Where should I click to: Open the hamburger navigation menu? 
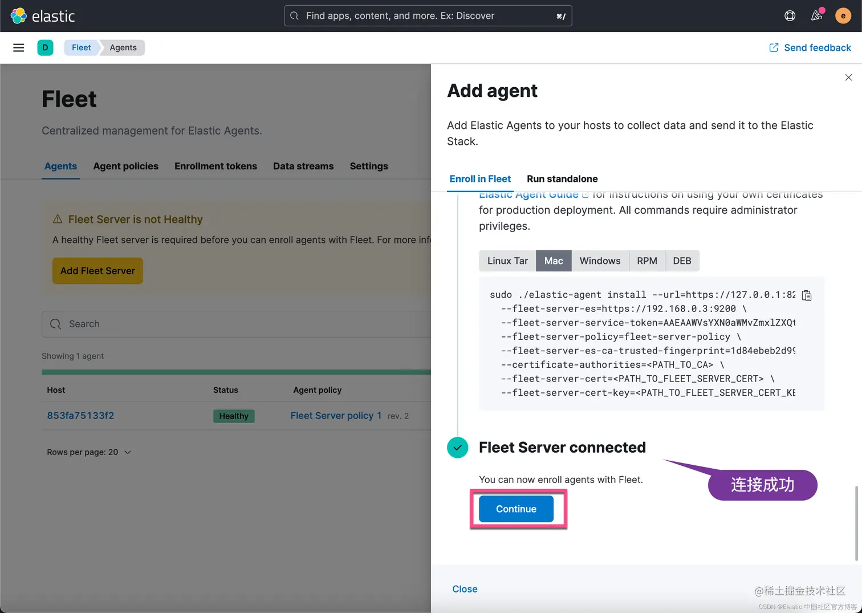point(19,48)
